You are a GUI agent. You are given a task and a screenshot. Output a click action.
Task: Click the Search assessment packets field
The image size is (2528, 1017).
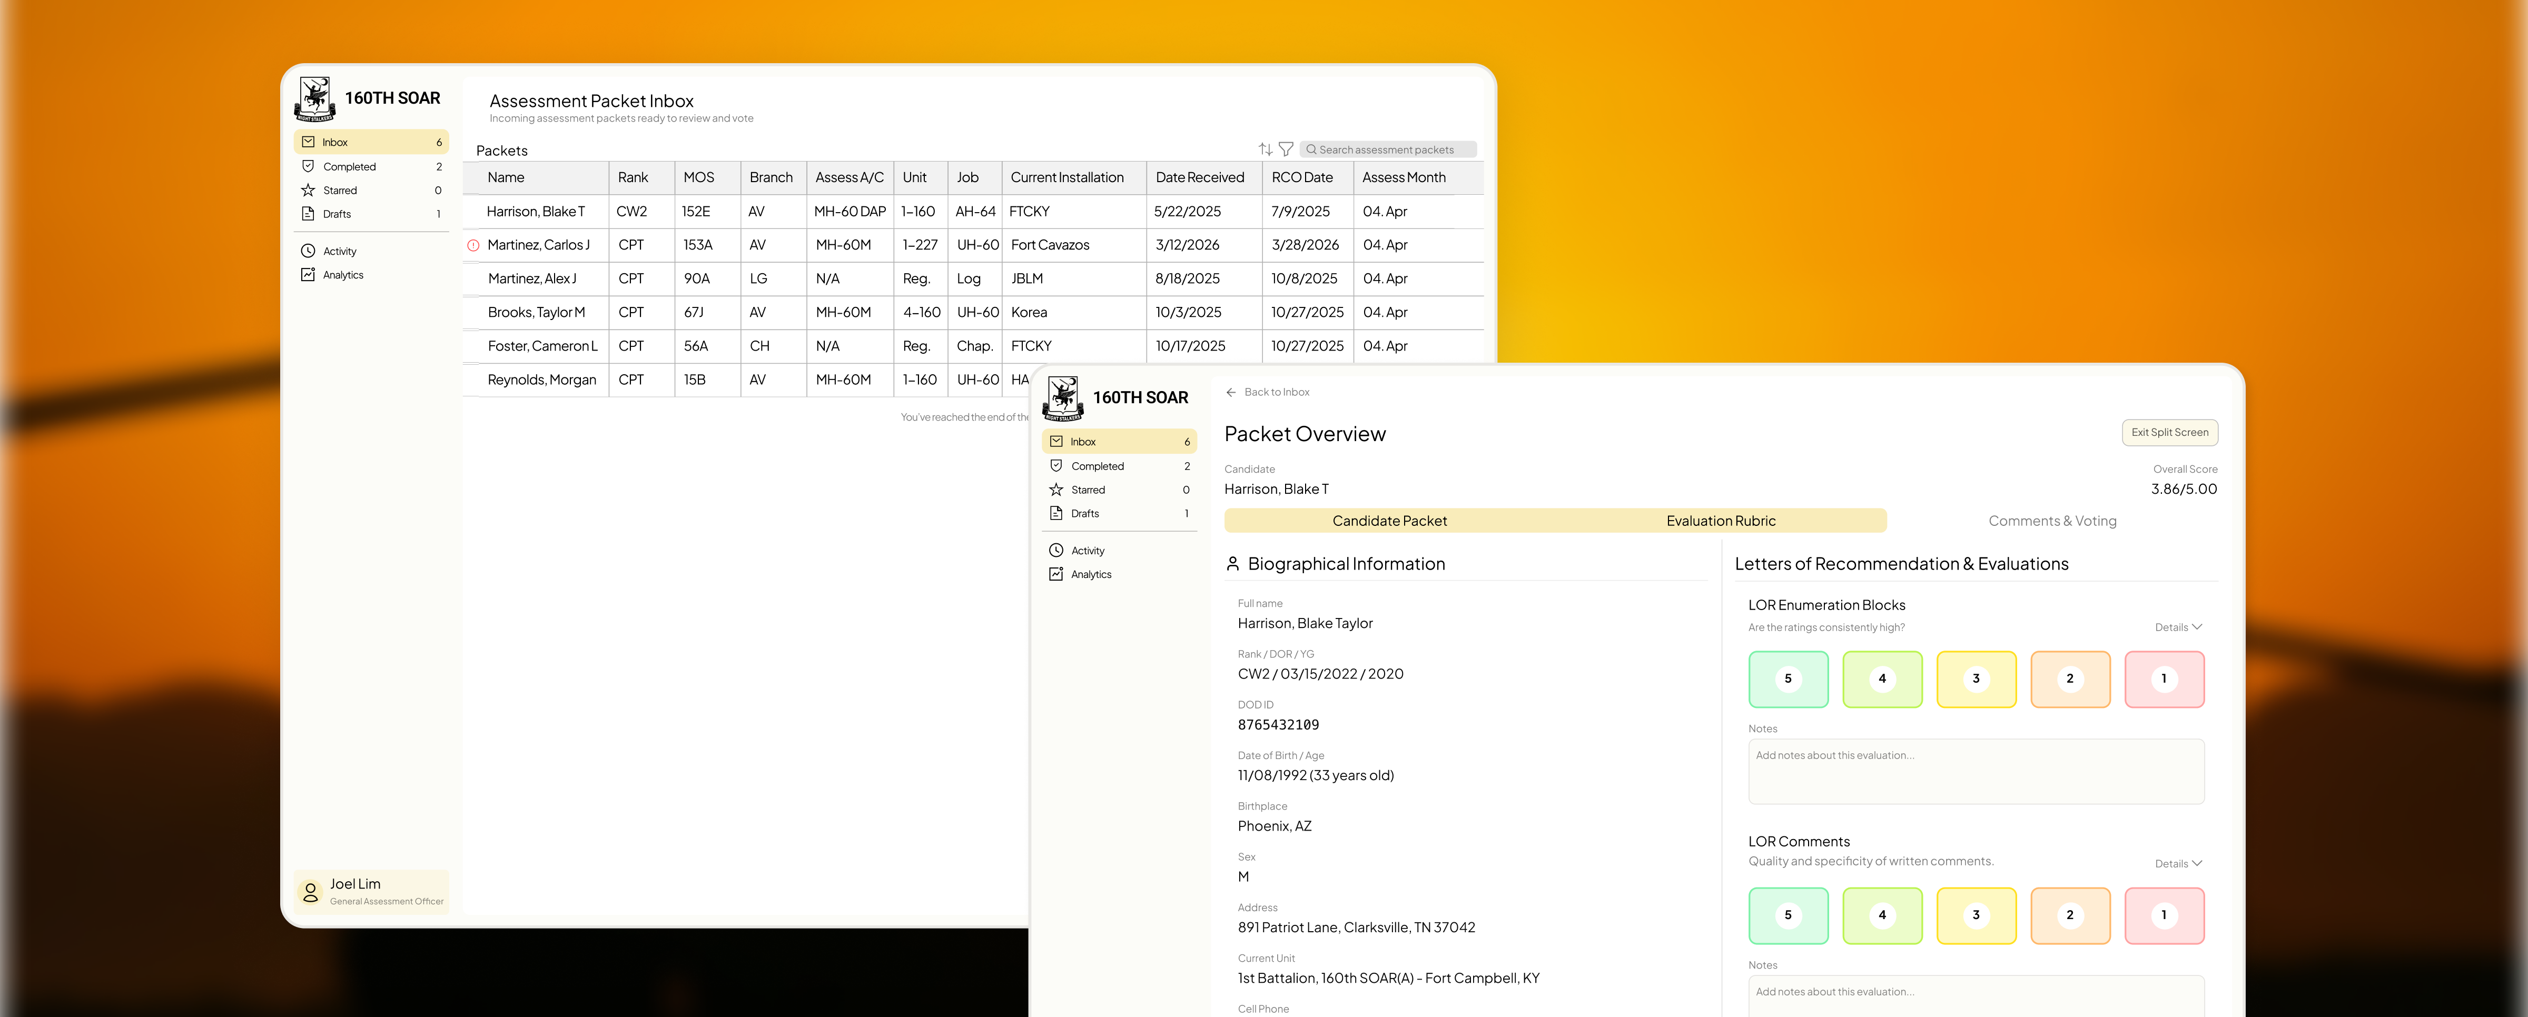coord(1388,150)
